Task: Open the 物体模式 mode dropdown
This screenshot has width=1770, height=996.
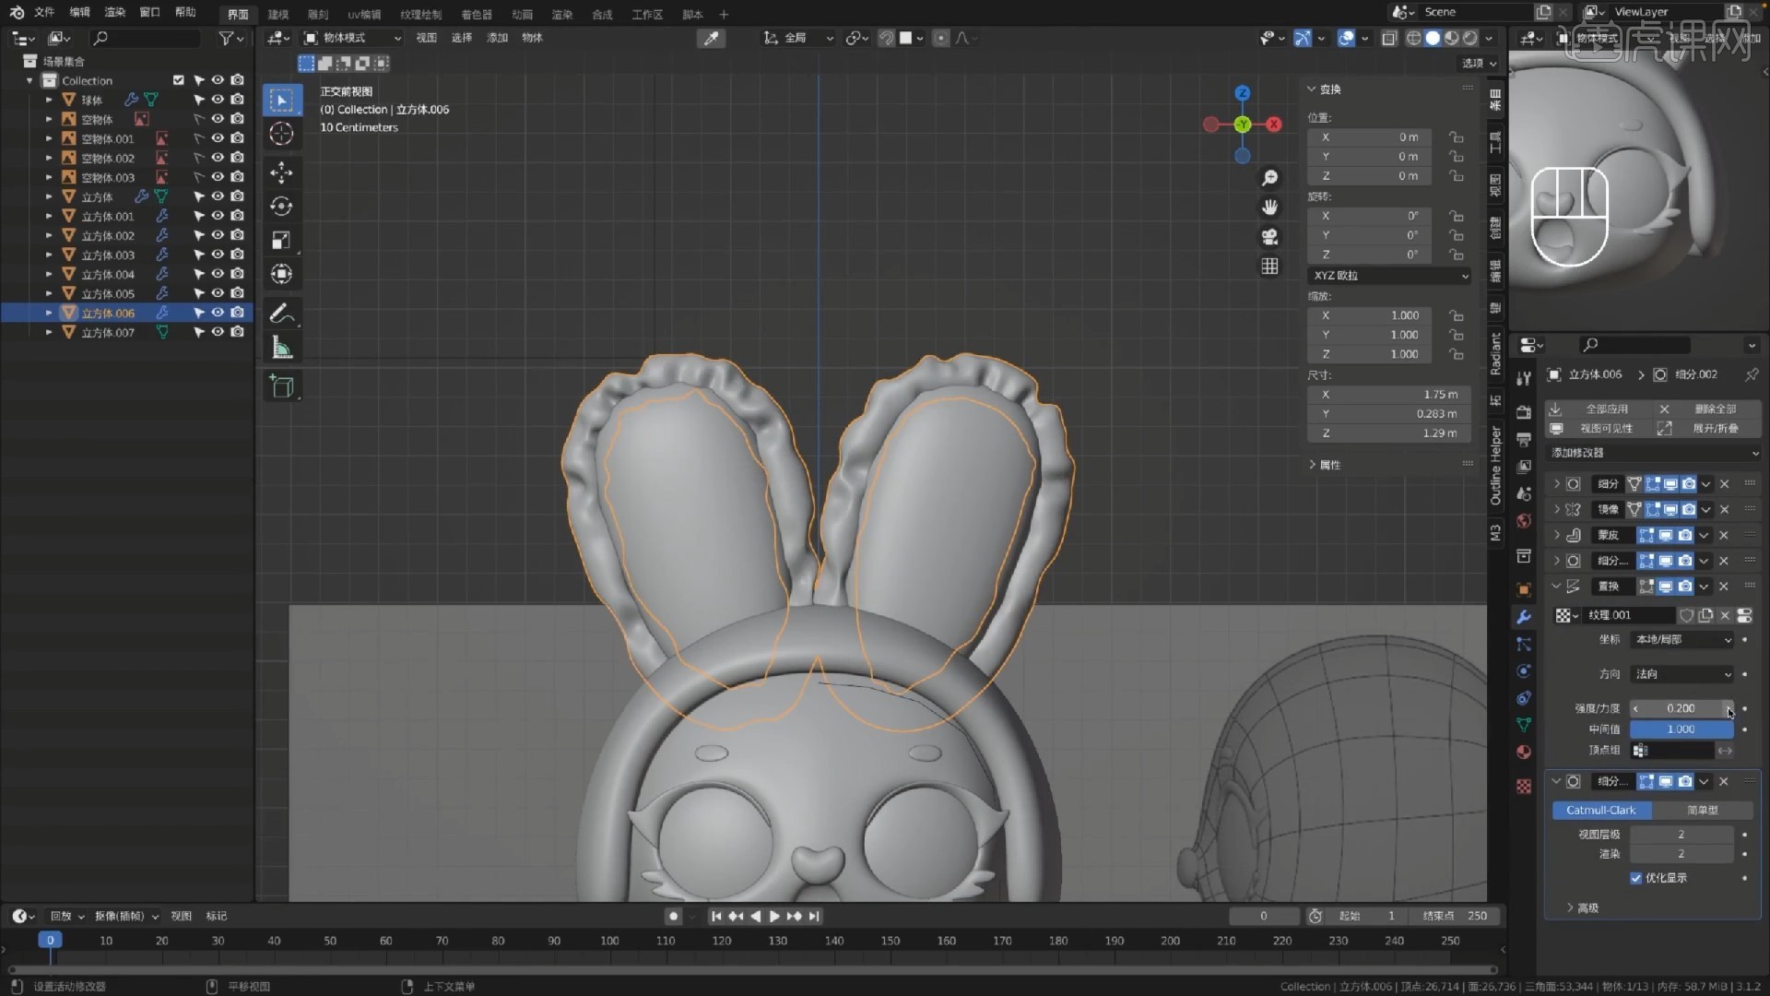Action: pyautogui.click(x=353, y=38)
